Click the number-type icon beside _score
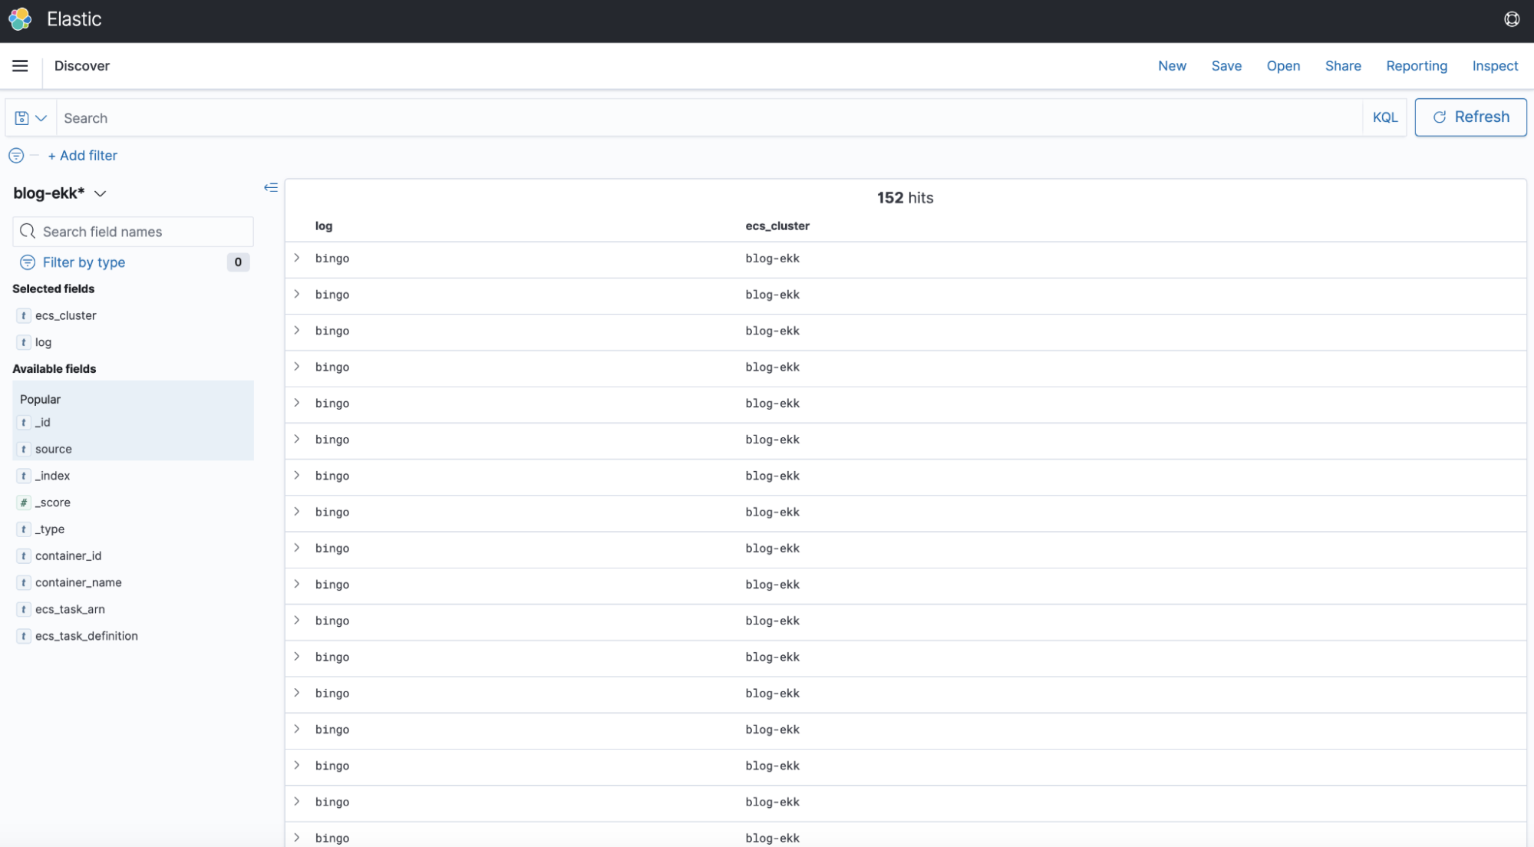1534x847 pixels. click(24, 503)
